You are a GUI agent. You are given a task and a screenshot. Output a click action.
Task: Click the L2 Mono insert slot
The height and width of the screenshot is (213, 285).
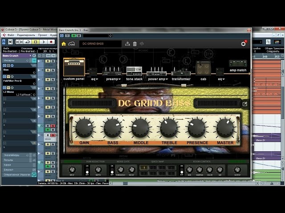point(19,93)
